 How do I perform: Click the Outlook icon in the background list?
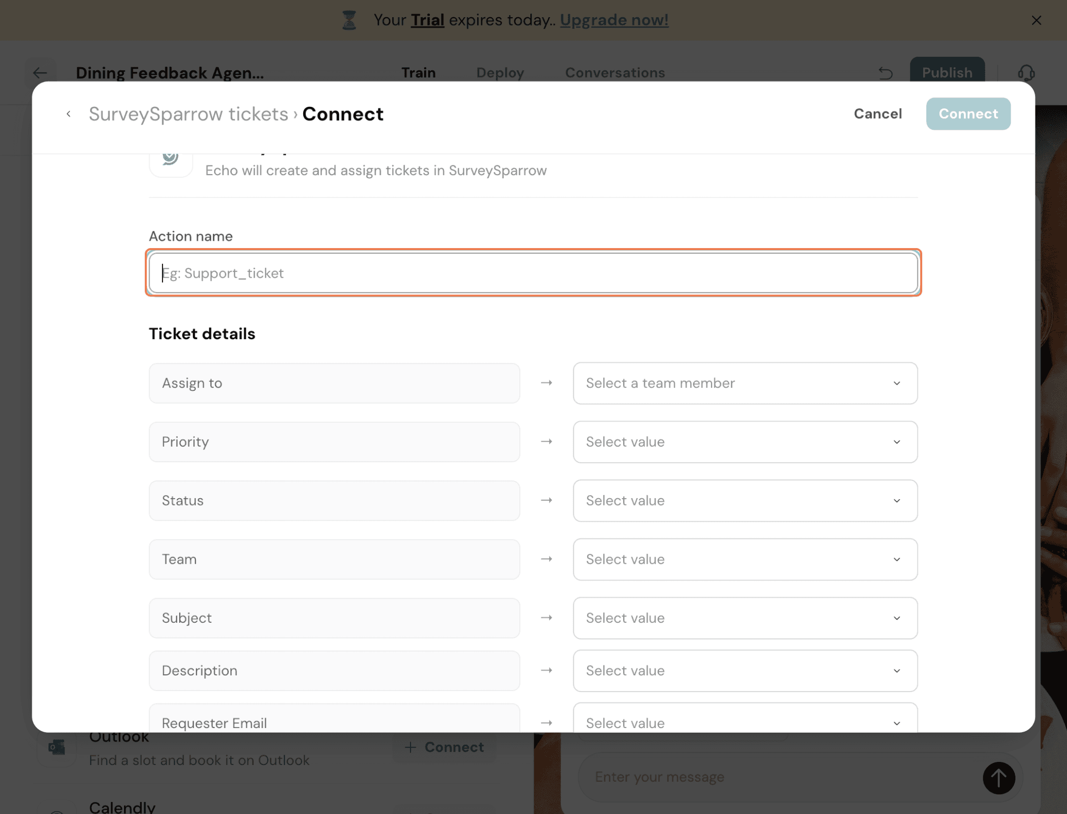[x=57, y=747]
